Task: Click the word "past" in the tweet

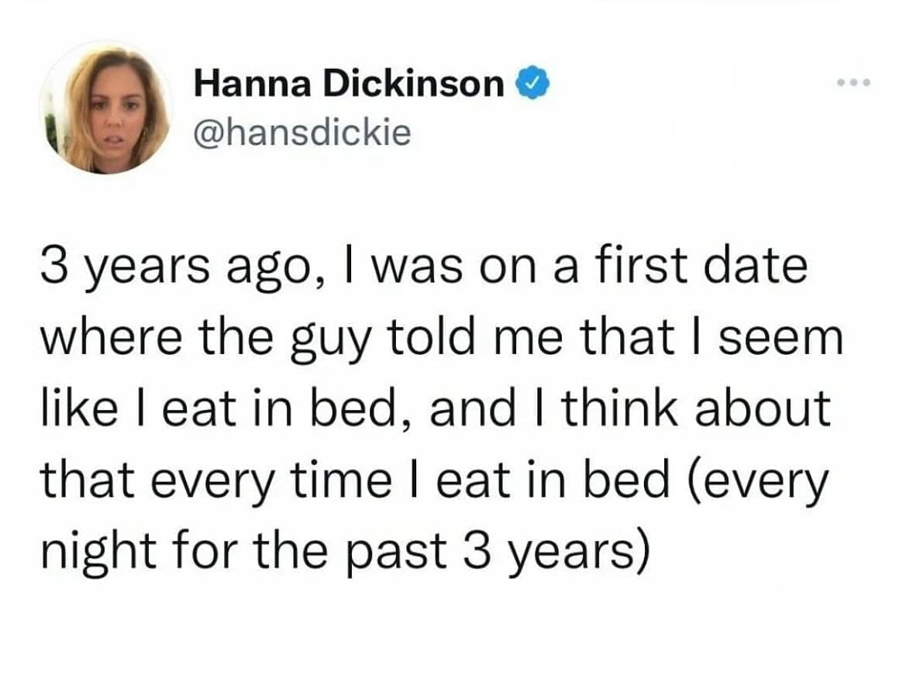Action: click(x=403, y=552)
